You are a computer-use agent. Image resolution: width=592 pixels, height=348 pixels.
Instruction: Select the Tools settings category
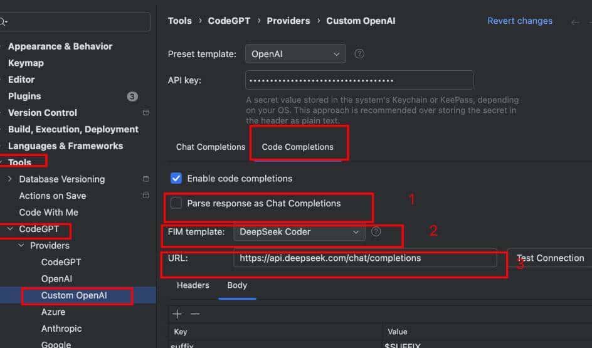(x=19, y=162)
